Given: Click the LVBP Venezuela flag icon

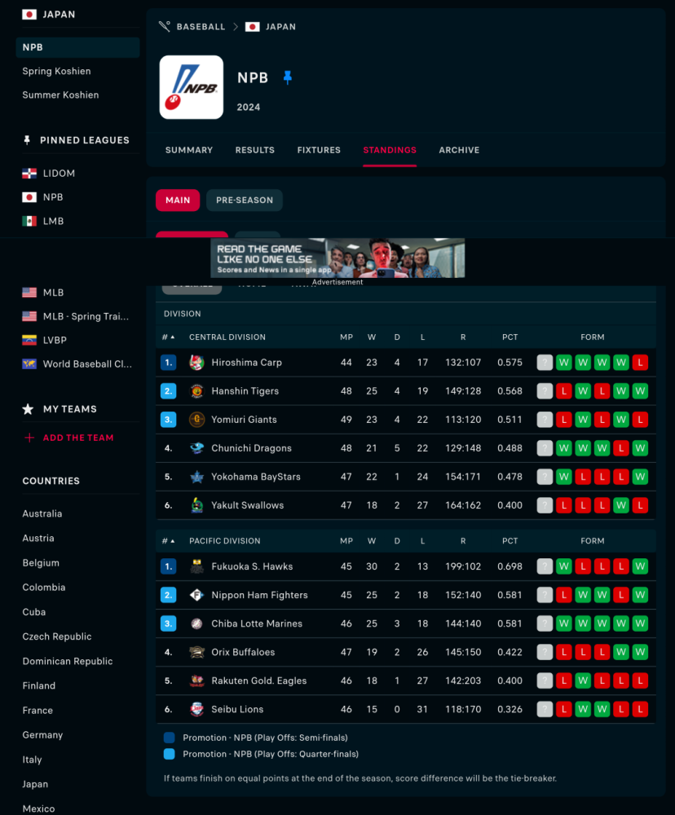Looking at the screenshot, I should click(29, 340).
